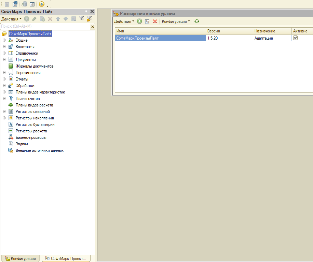The width and height of the screenshot is (313, 262).
Task: Click the add object icon in the tree panel toolbar
Action: click(27, 19)
